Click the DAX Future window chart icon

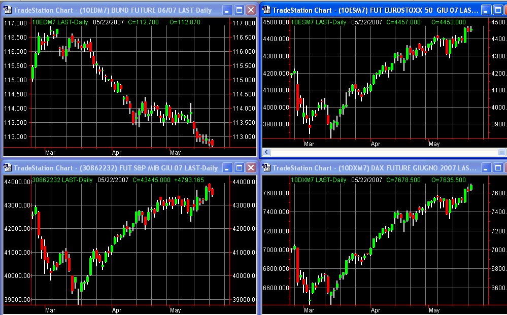tap(266, 168)
